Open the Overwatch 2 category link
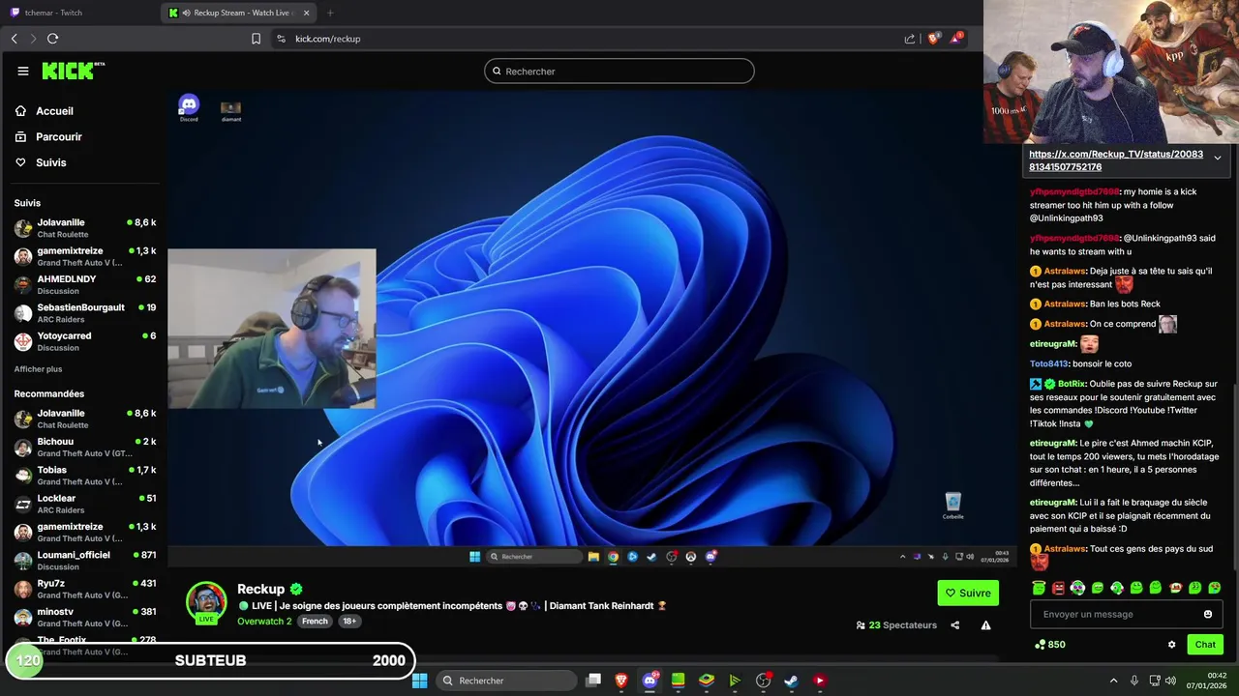Image resolution: width=1239 pixels, height=696 pixels. (x=264, y=621)
